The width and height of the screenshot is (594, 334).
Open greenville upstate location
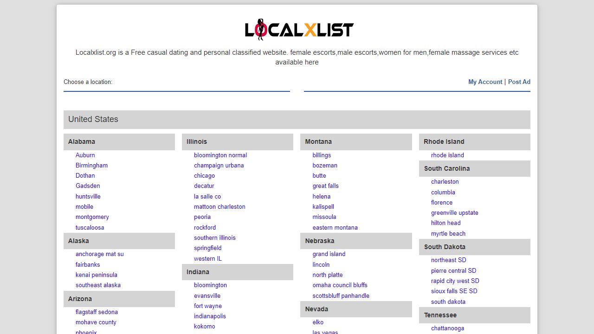pyautogui.click(x=455, y=212)
